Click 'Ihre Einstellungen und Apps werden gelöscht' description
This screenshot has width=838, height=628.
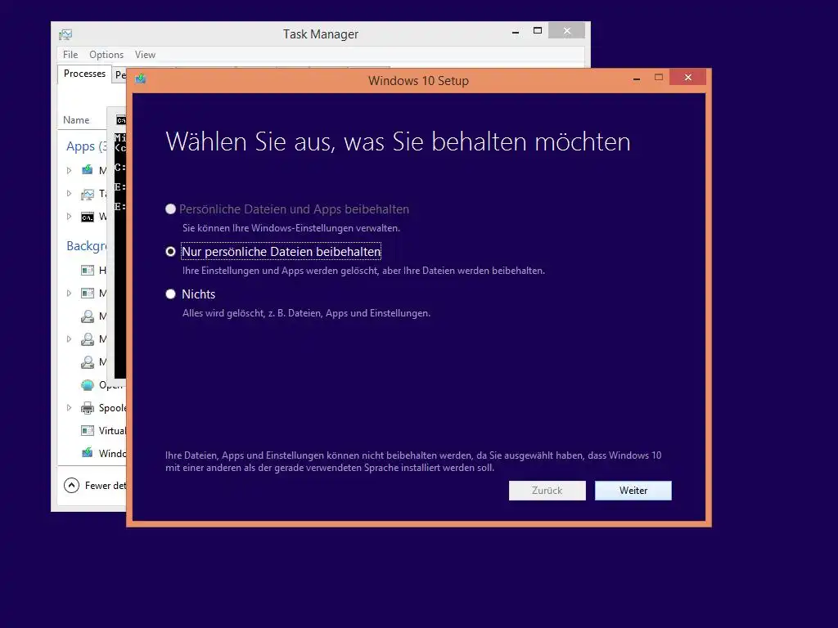pyautogui.click(x=363, y=271)
